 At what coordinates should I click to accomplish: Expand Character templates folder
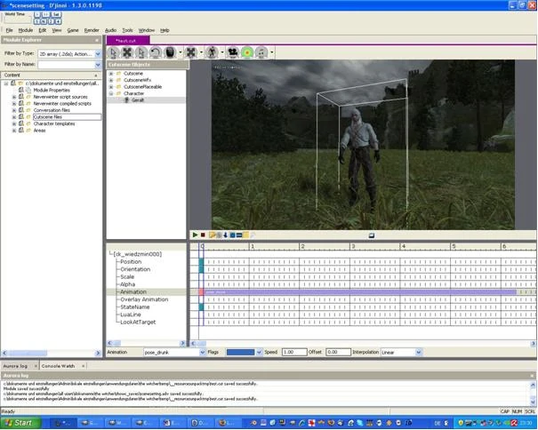click(14, 123)
